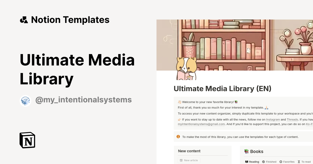The width and height of the screenshot is (313, 164).
Task: Click the orange info icon in the callout
Action: coord(178,136)
